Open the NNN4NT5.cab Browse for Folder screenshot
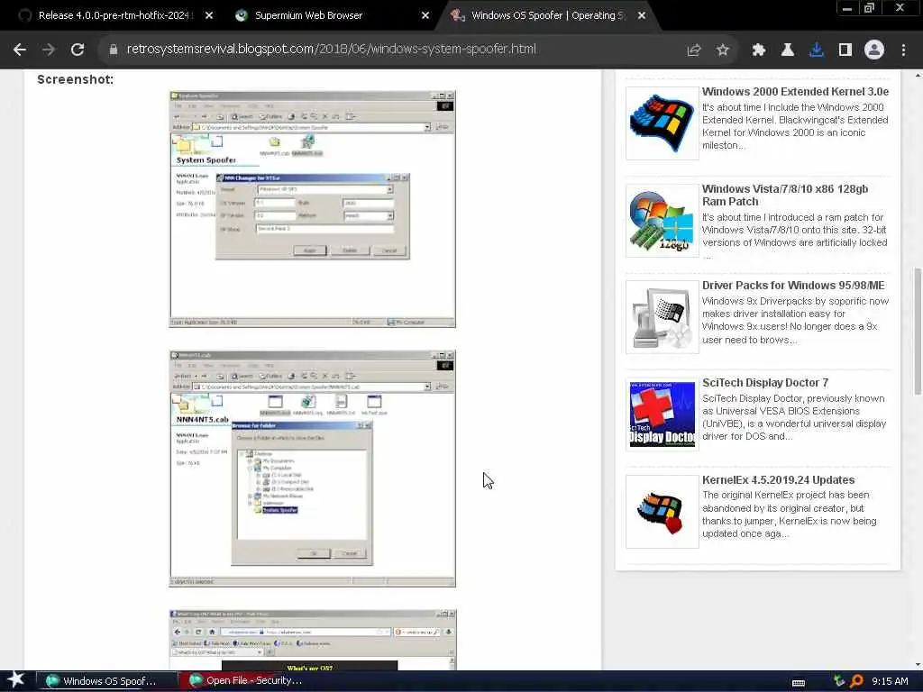The height and width of the screenshot is (692, 923). point(313,469)
